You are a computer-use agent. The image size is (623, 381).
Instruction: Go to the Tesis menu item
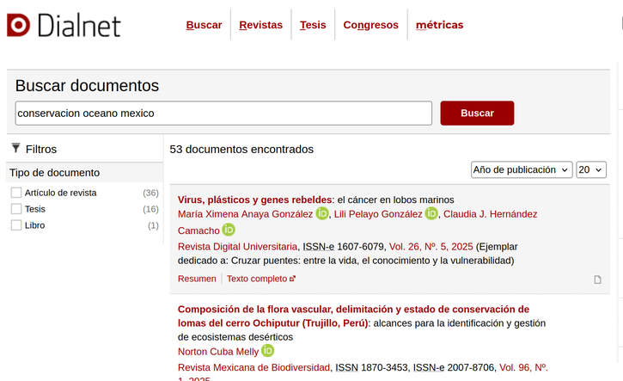coord(313,25)
